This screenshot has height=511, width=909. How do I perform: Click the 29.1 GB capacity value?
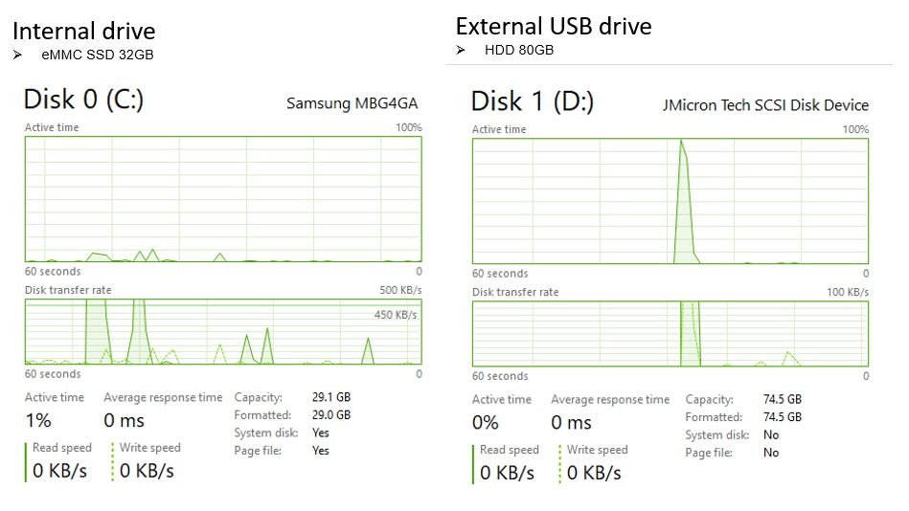tap(331, 397)
